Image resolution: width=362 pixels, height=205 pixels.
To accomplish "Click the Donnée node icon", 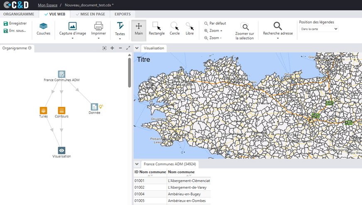I will (94, 107).
